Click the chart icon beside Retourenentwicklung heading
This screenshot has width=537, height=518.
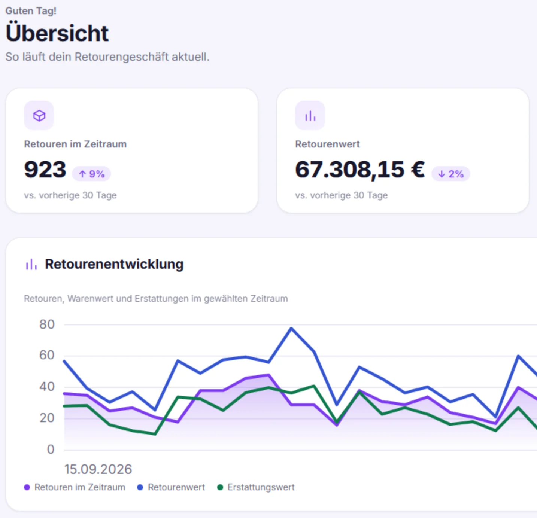point(31,264)
